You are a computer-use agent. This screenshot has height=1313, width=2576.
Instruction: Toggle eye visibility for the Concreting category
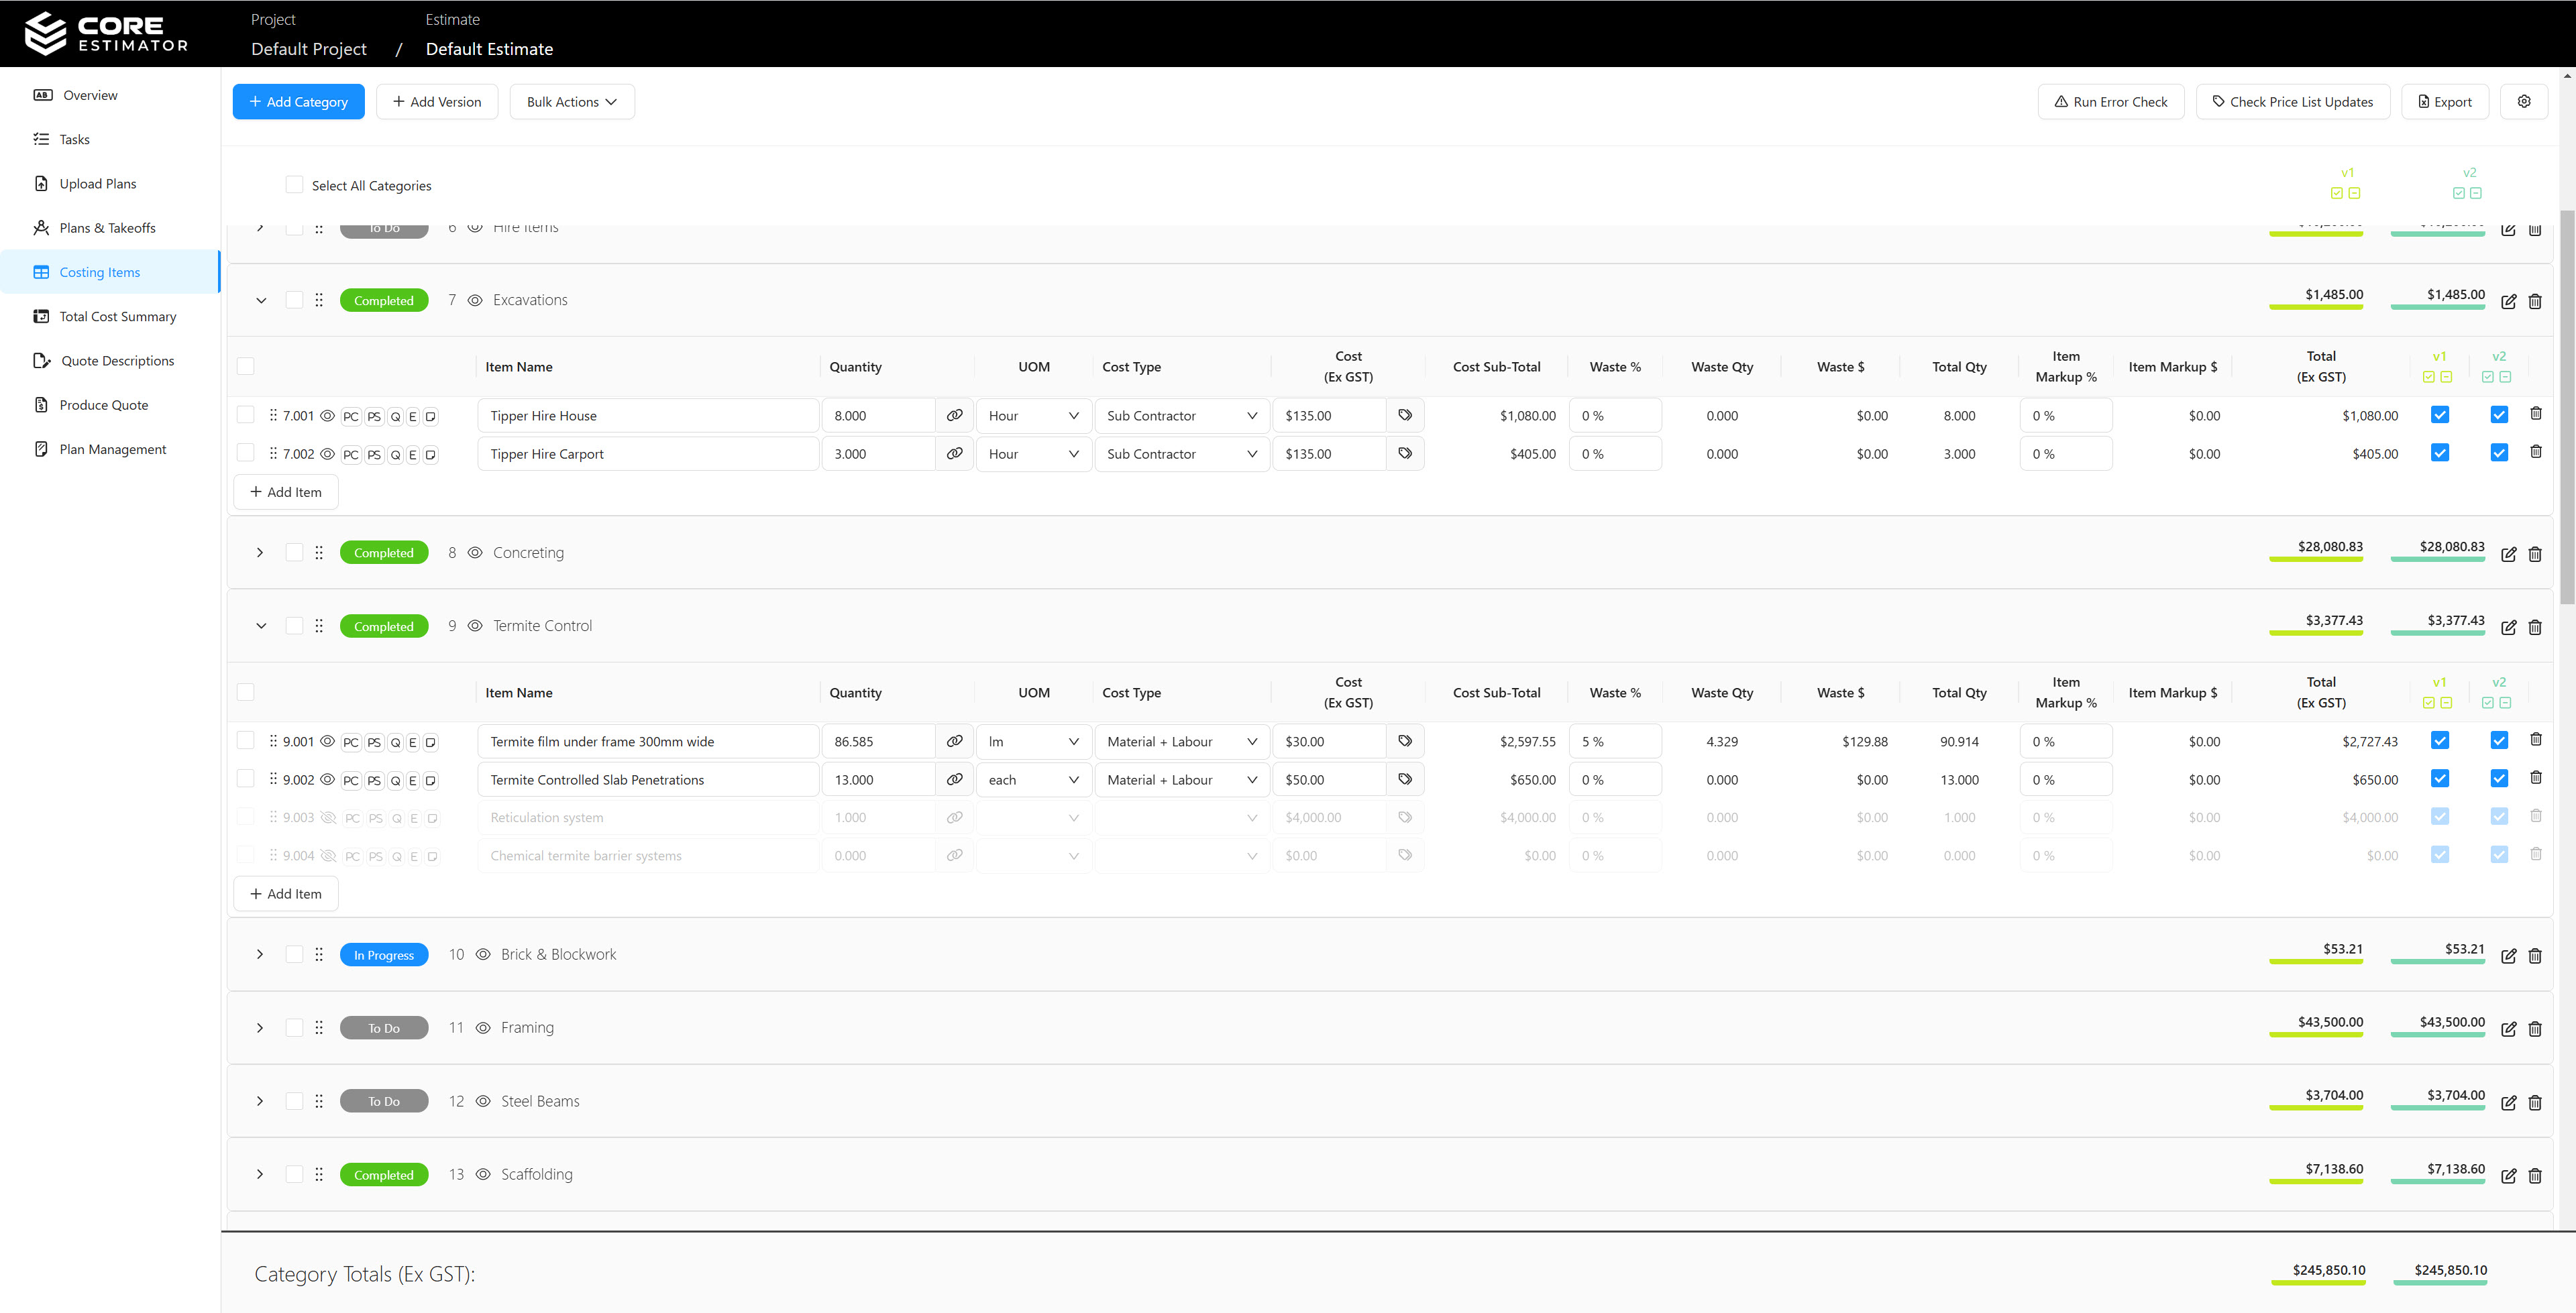[x=475, y=553]
